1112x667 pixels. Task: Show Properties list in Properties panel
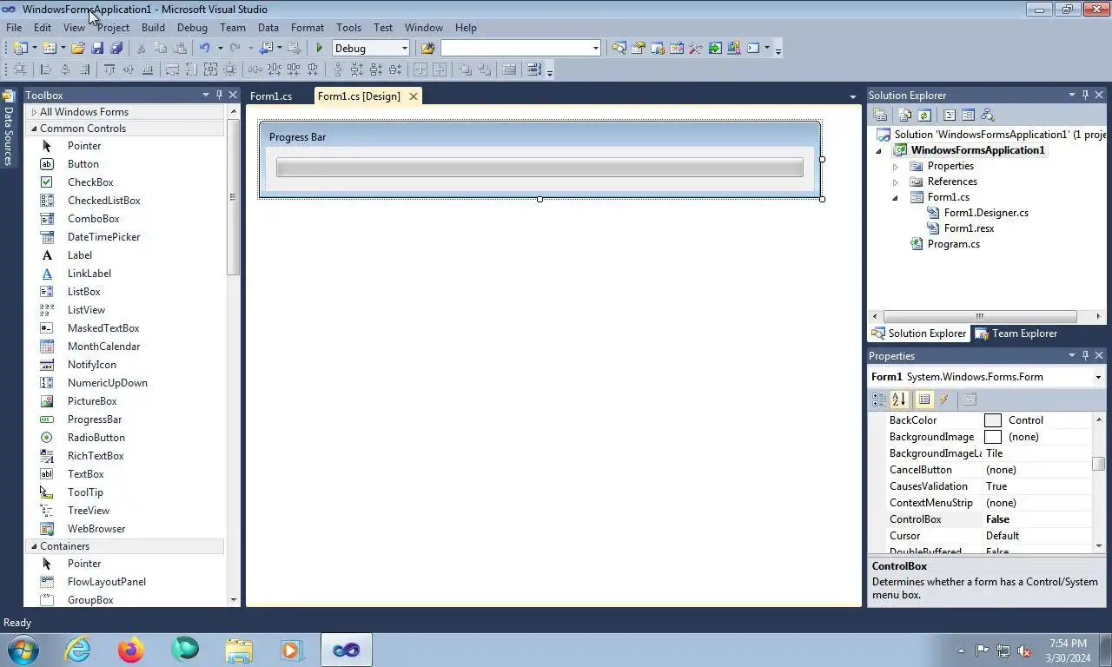pyautogui.click(x=924, y=400)
